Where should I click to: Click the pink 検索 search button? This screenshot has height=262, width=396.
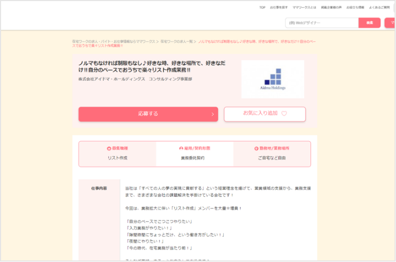pos(370,23)
